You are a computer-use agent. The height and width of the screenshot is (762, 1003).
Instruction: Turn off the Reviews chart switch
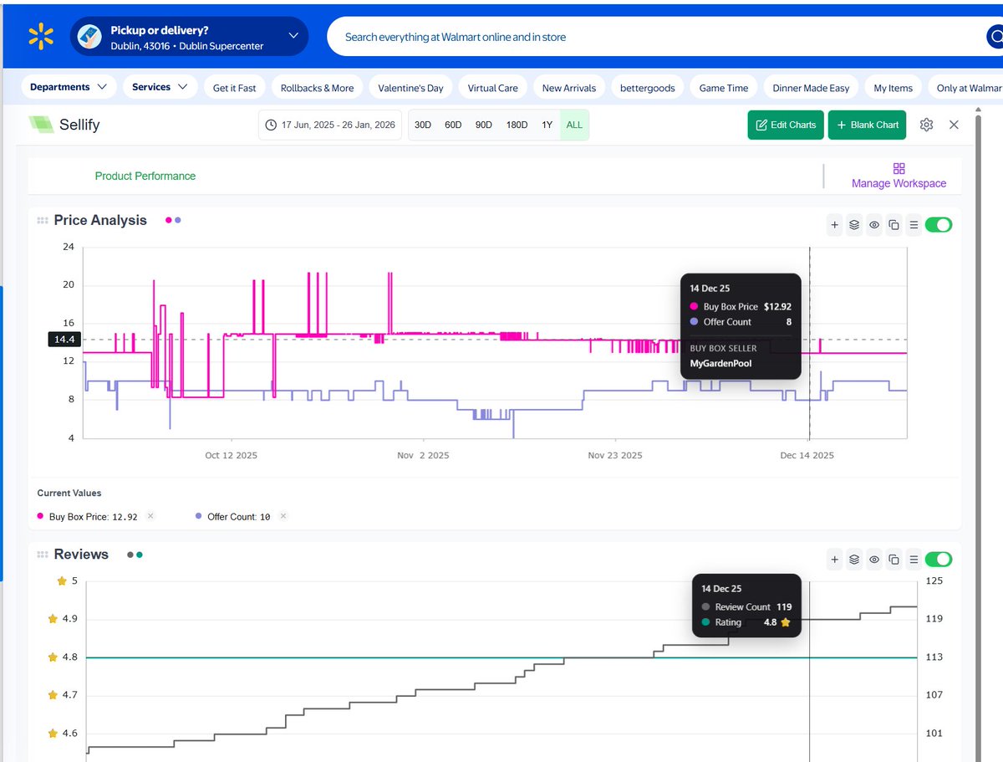(939, 560)
